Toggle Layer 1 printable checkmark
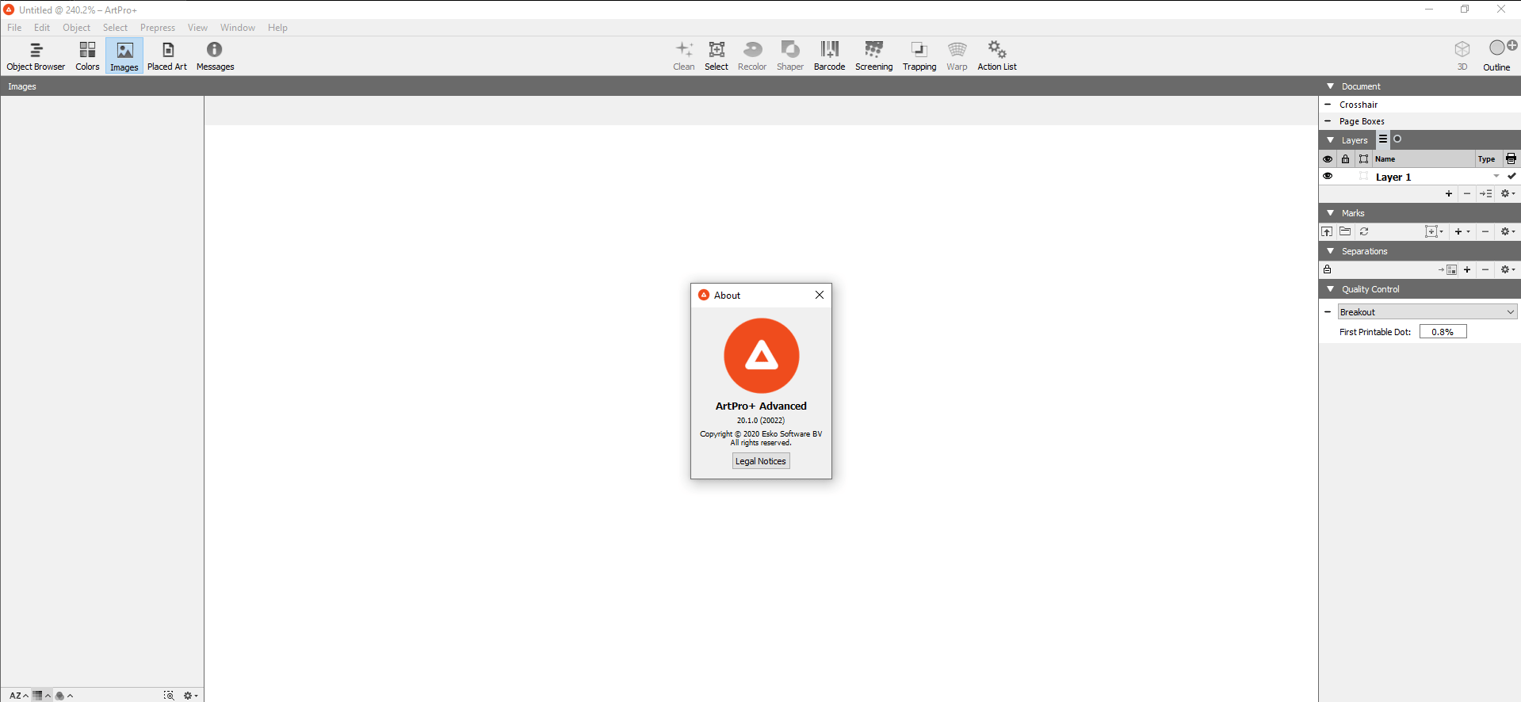Image resolution: width=1521 pixels, height=702 pixels. pos(1511,177)
